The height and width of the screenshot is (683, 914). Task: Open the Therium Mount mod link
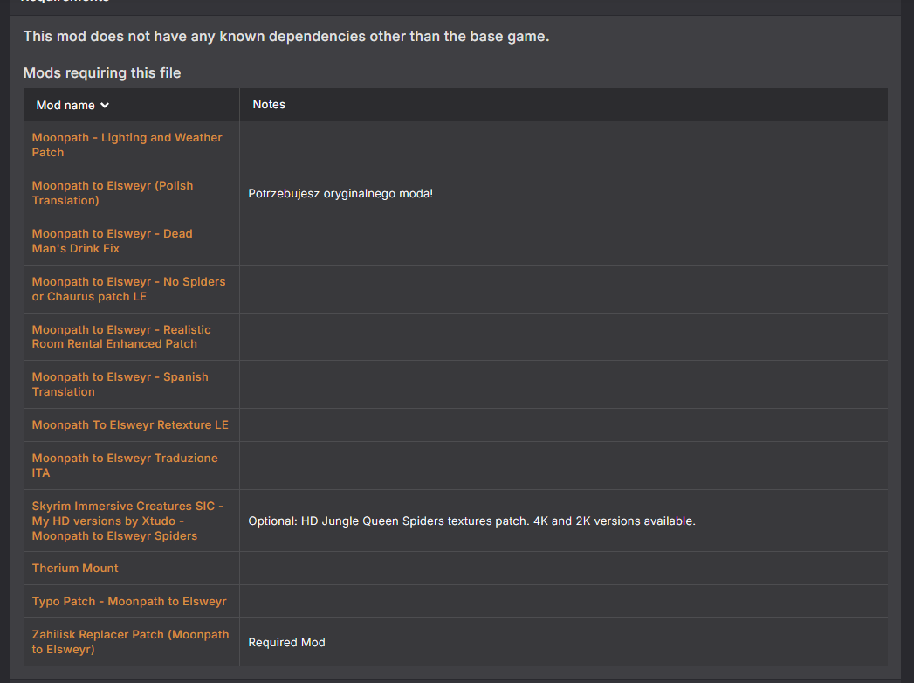tap(75, 568)
